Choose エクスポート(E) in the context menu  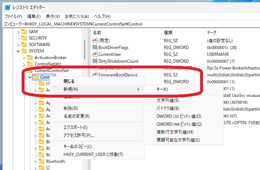pos(97,127)
